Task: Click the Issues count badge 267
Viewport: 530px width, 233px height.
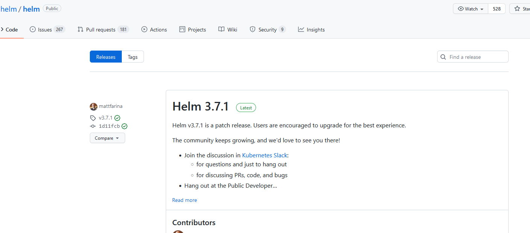Action: [59, 30]
